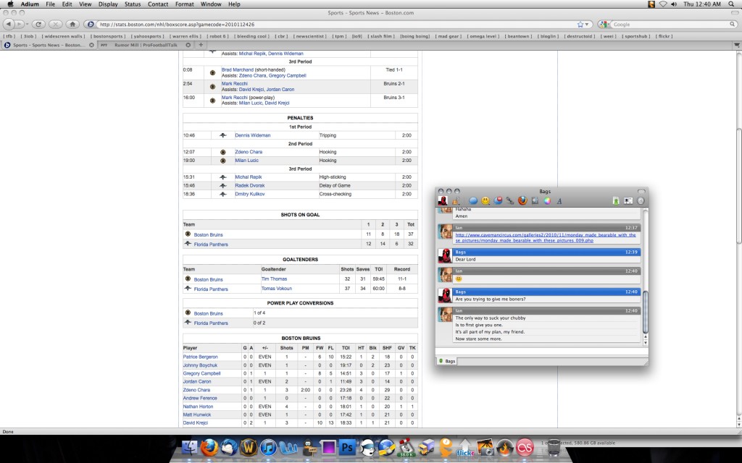Open the Google search engine dropdown
Screen dimensions: 742x463
604,24
